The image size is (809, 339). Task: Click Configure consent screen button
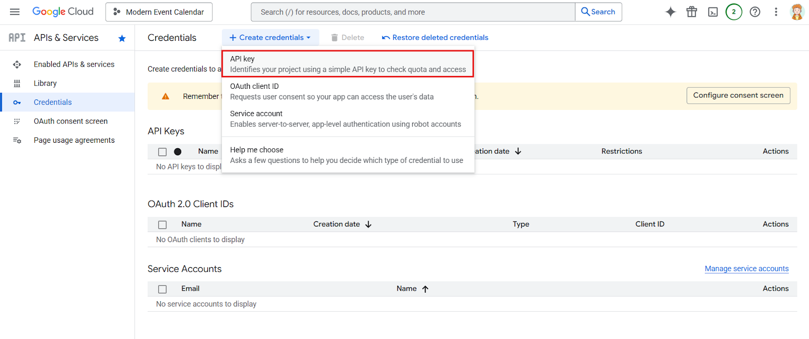coord(738,95)
